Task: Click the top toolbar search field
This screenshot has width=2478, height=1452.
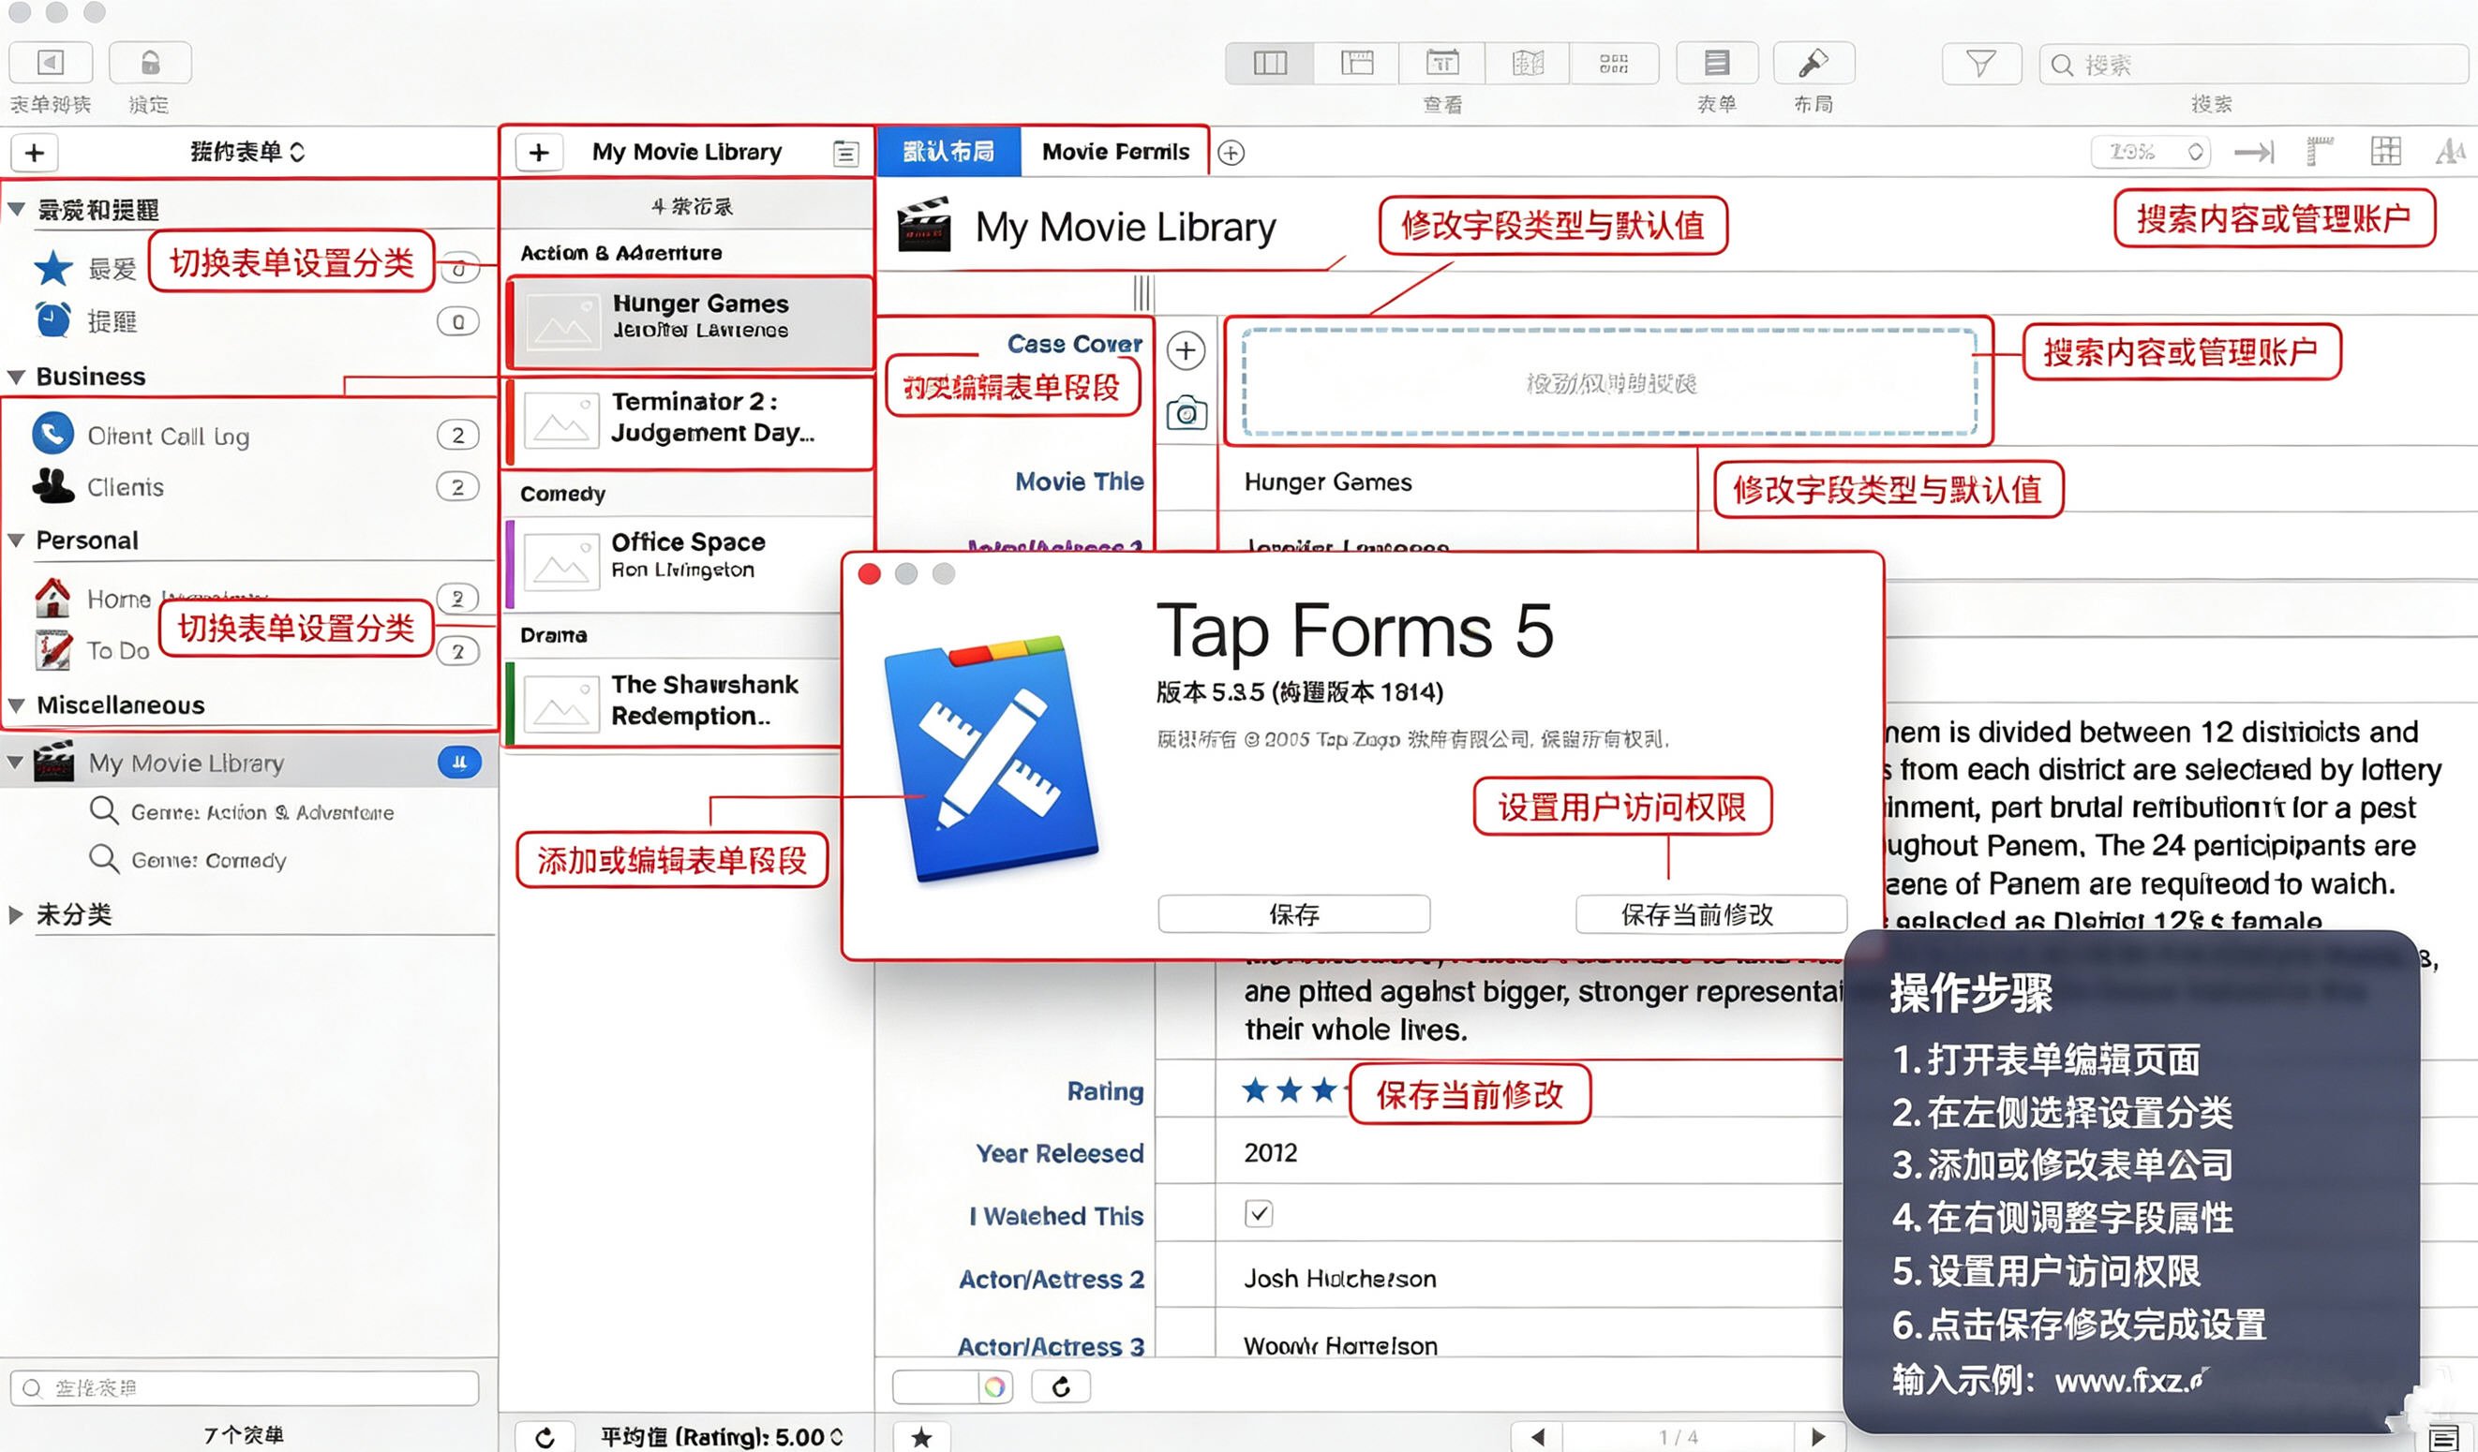Action: 2252,65
